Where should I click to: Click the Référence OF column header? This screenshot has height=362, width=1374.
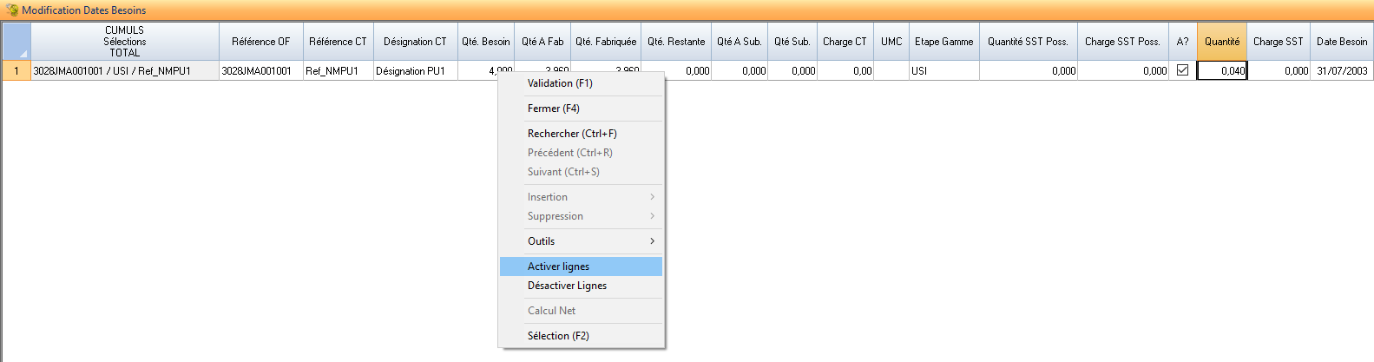click(260, 42)
